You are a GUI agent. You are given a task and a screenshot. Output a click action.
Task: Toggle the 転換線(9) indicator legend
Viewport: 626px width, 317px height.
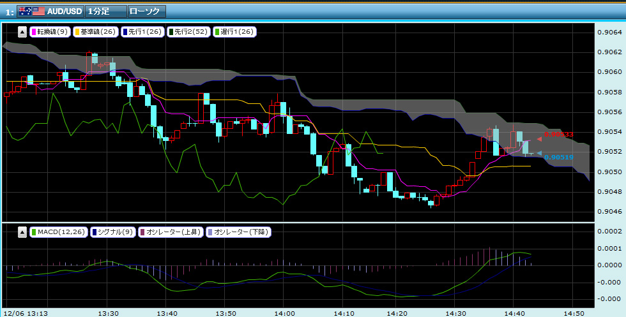click(50, 32)
